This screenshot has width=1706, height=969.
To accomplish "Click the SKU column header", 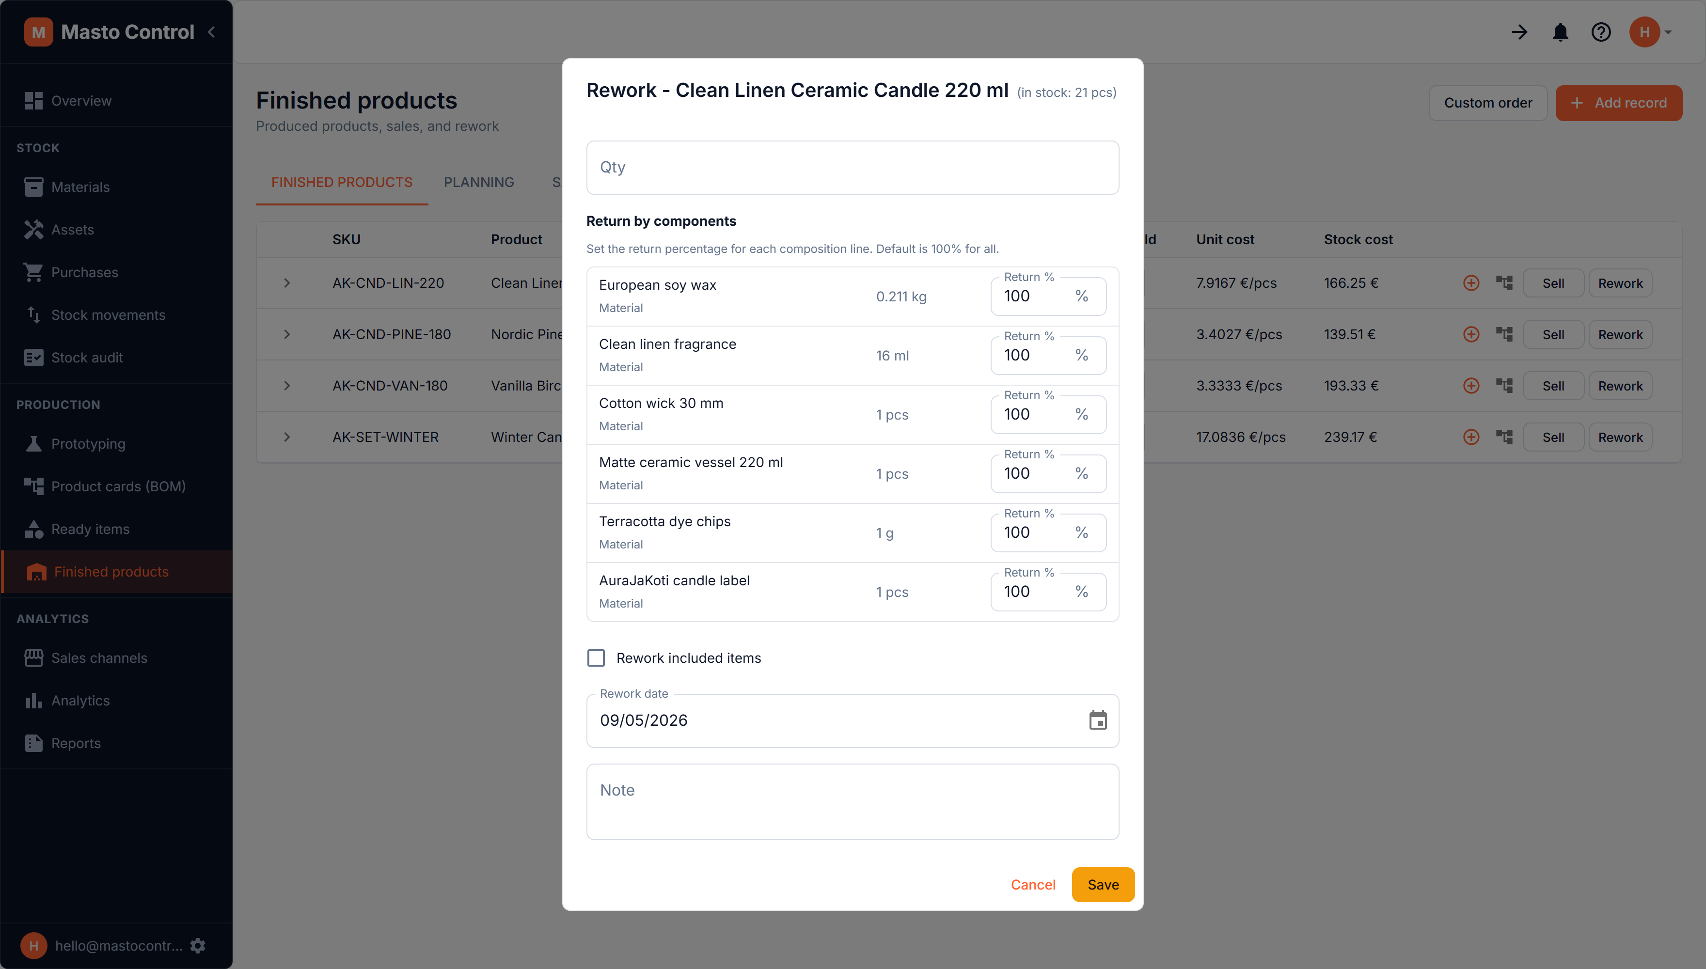I will [x=346, y=240].
